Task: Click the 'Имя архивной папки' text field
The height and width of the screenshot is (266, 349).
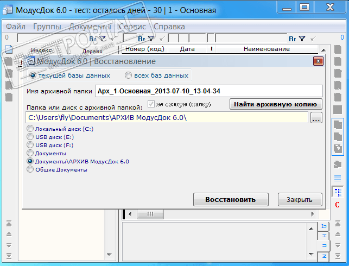Action: tap(209, 91)
